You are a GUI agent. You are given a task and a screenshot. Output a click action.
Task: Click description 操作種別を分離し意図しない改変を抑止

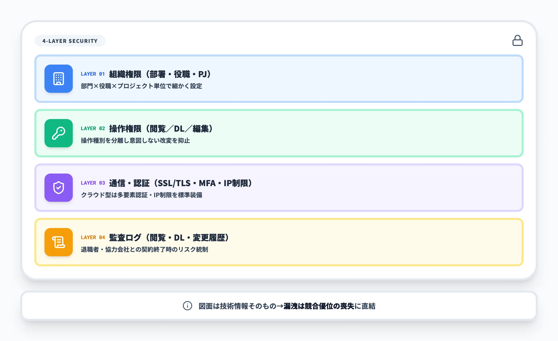click(x=135, y=140)
